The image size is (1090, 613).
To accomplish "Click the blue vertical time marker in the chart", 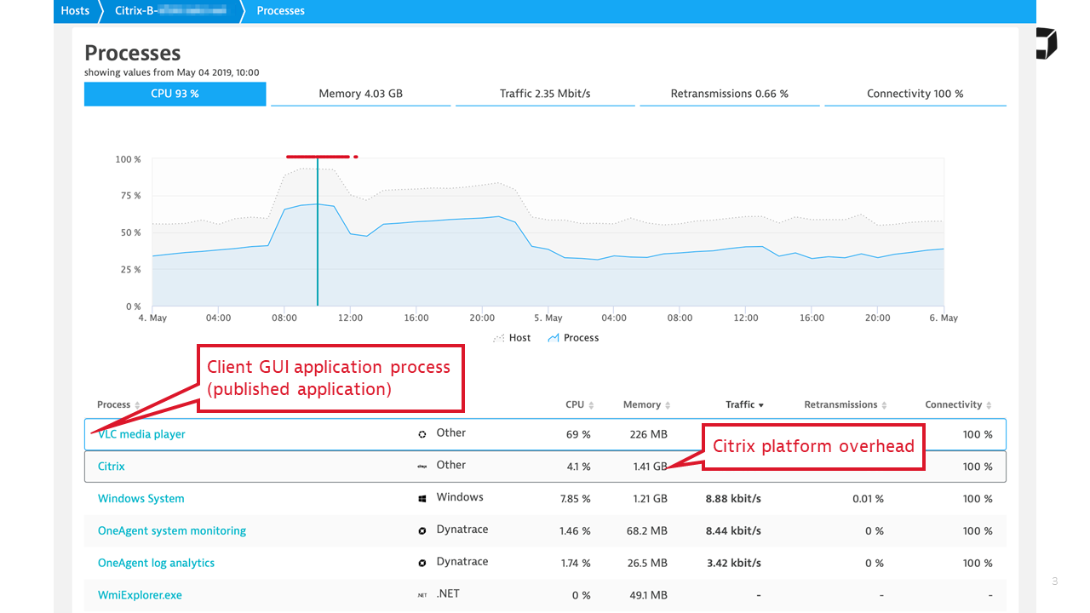I will click(x=318, y=232).
